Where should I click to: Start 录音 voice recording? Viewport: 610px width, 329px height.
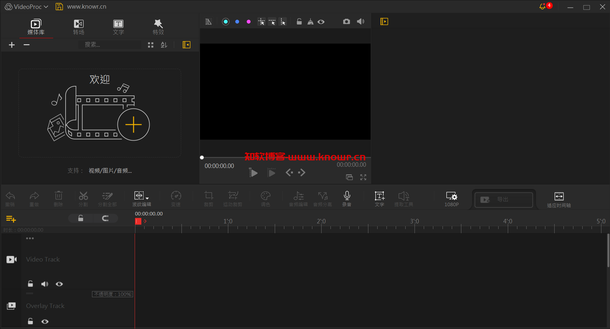coord(347,199)
